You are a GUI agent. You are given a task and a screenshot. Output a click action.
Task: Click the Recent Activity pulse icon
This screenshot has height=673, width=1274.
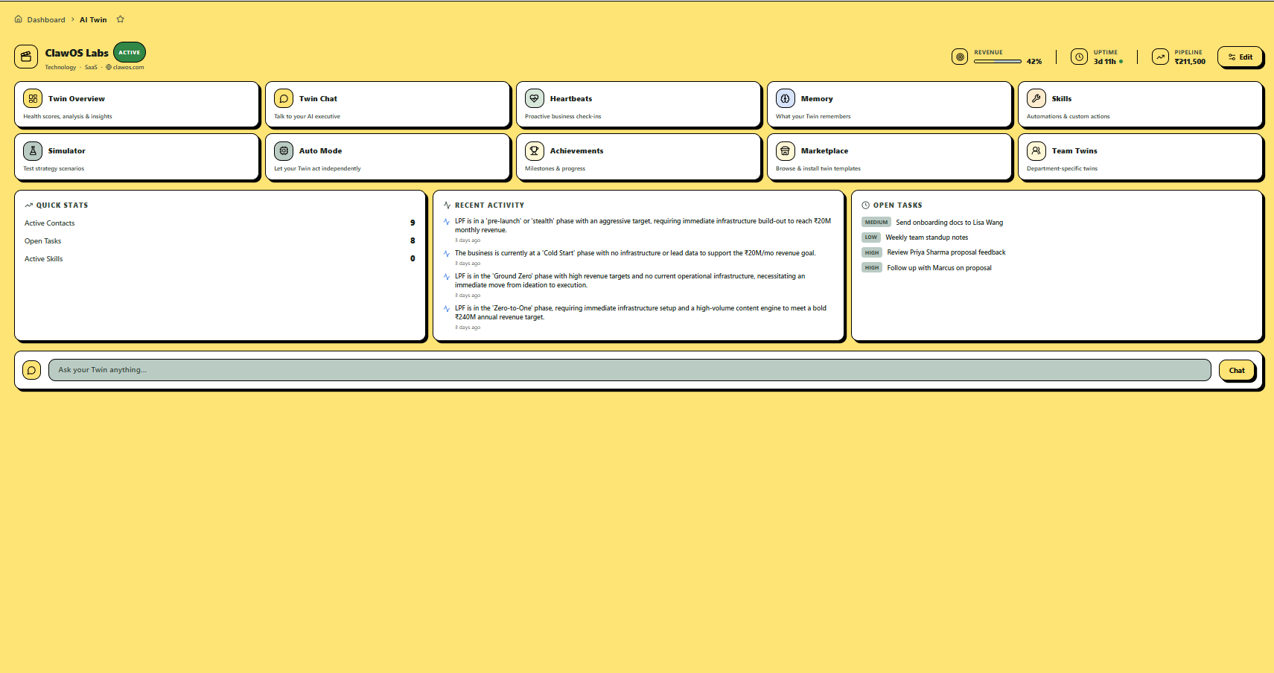pyautogui.click(x=447, y=205)
